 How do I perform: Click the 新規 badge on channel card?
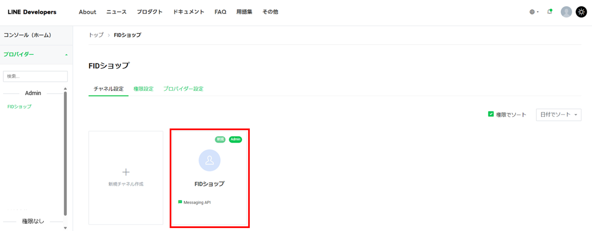coord(220,139)
